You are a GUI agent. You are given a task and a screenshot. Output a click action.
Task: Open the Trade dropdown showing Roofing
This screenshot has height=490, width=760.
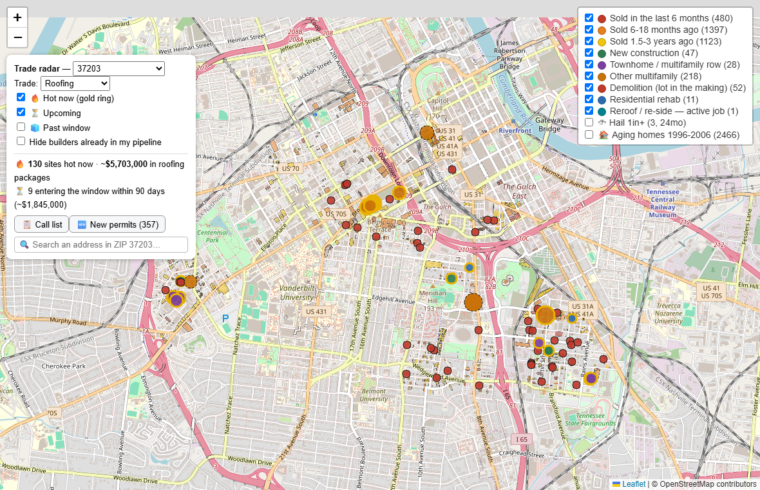coord(75,83)
